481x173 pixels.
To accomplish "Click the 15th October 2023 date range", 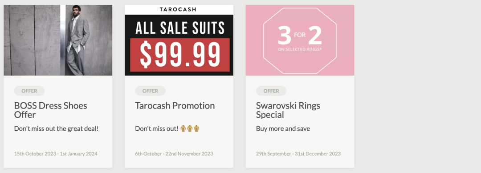I will [56, 154].
